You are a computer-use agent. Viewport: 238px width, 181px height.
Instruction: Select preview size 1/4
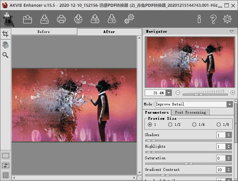(194, 125)
